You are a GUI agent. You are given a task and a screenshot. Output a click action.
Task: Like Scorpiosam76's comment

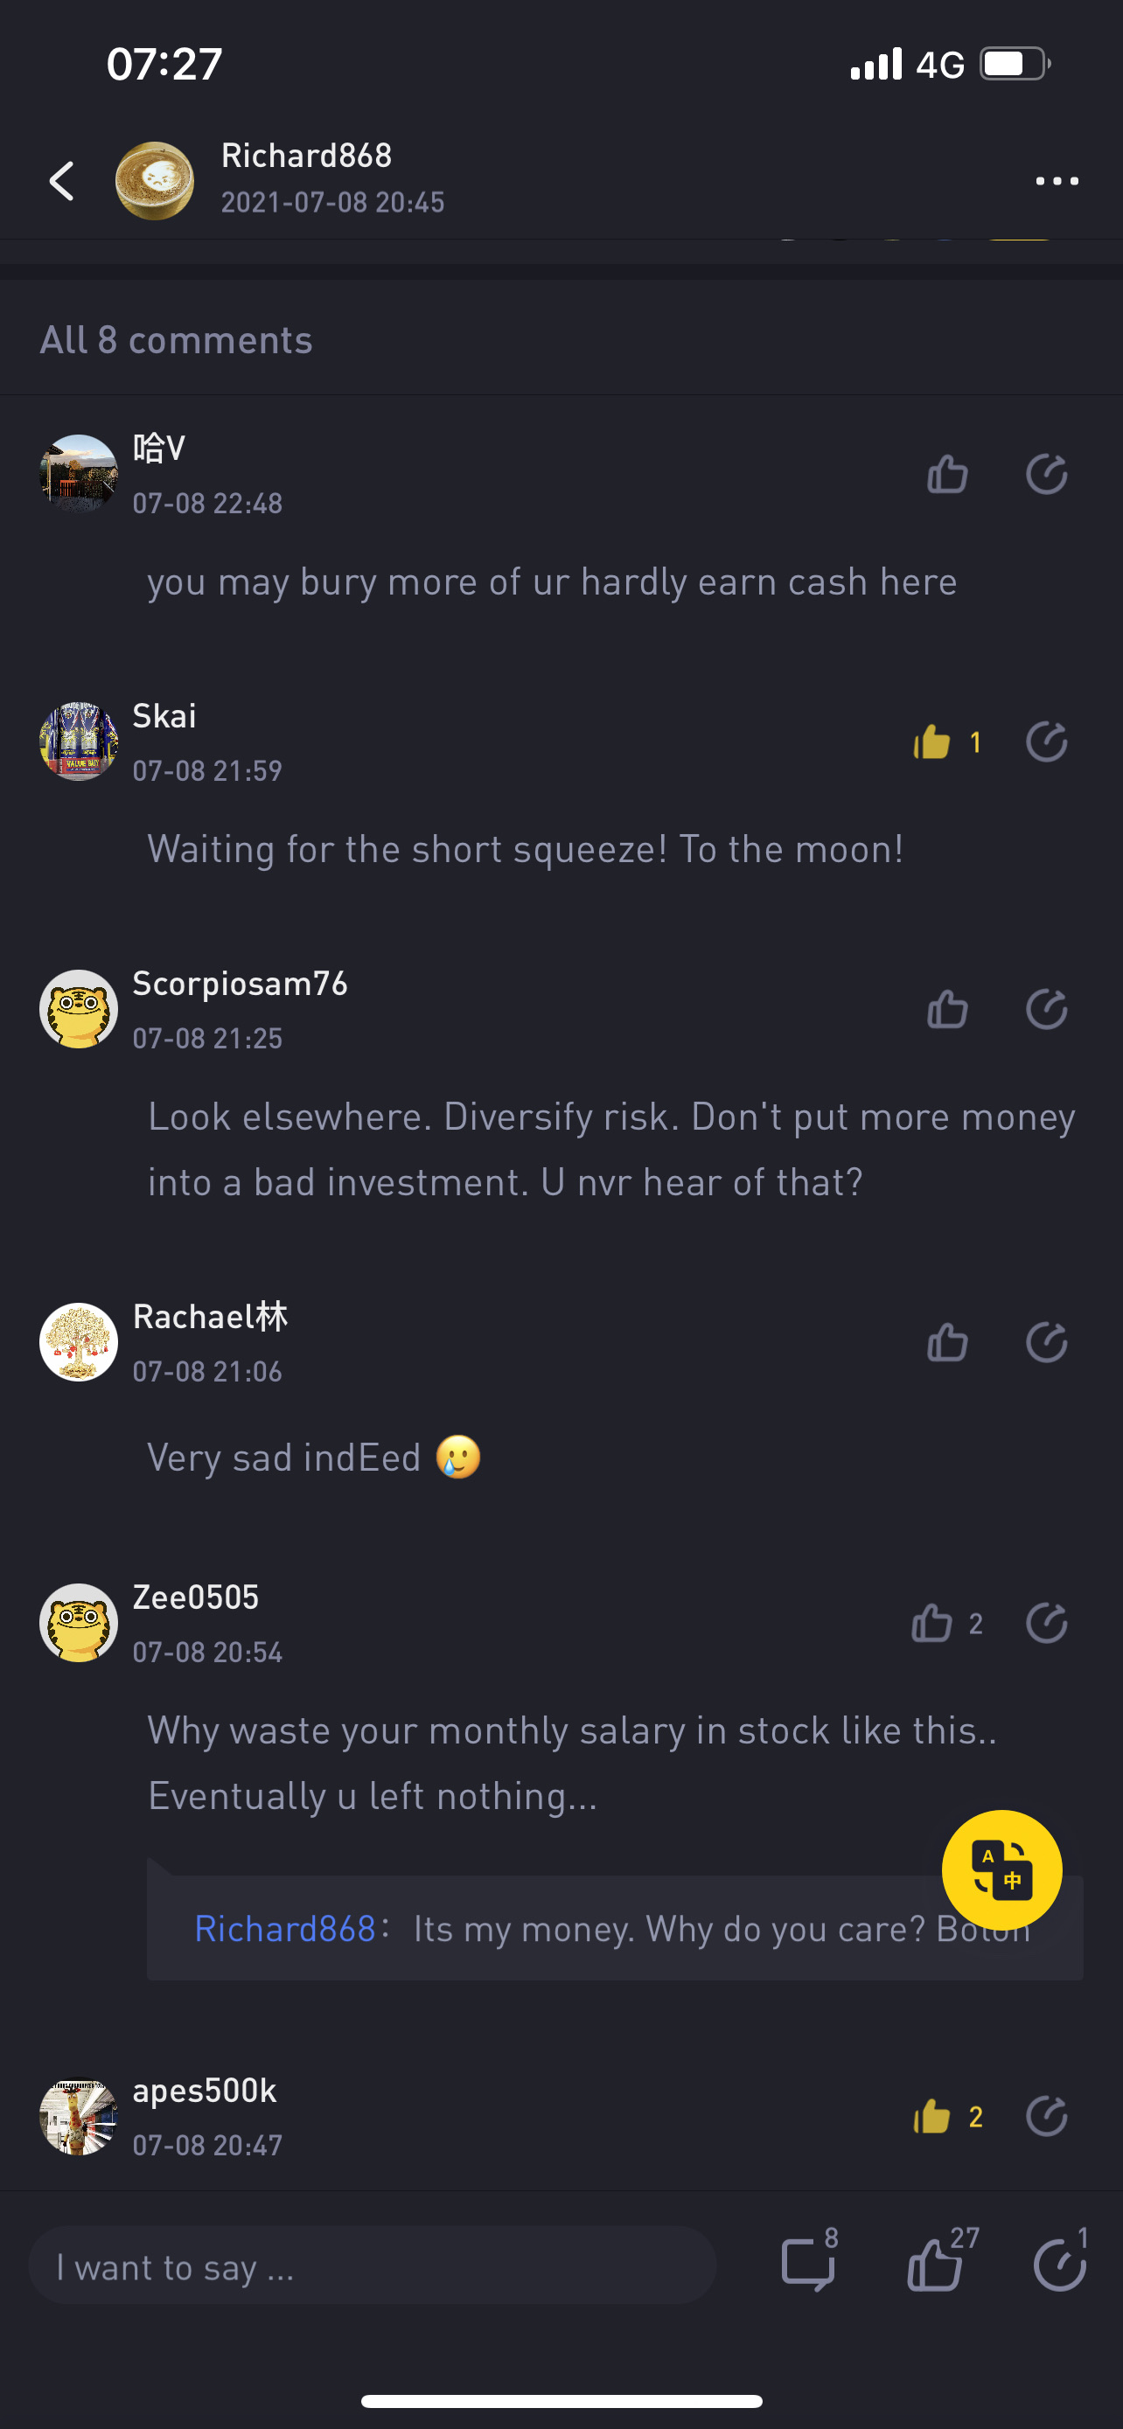[x=946, y=1009]
